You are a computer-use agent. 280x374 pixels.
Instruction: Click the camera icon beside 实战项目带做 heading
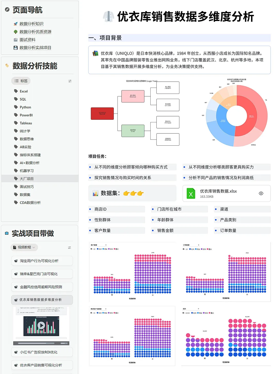pos(7,233)
